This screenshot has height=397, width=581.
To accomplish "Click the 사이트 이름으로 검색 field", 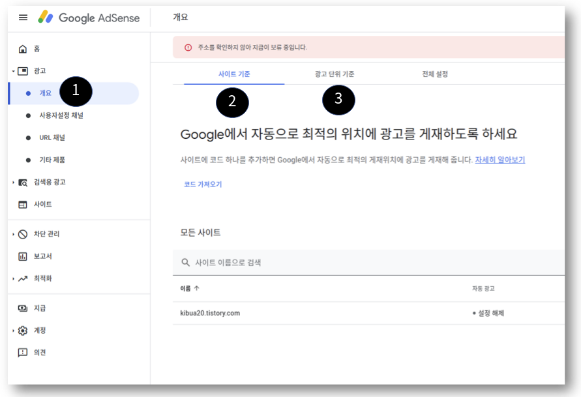I will point(368,263).
